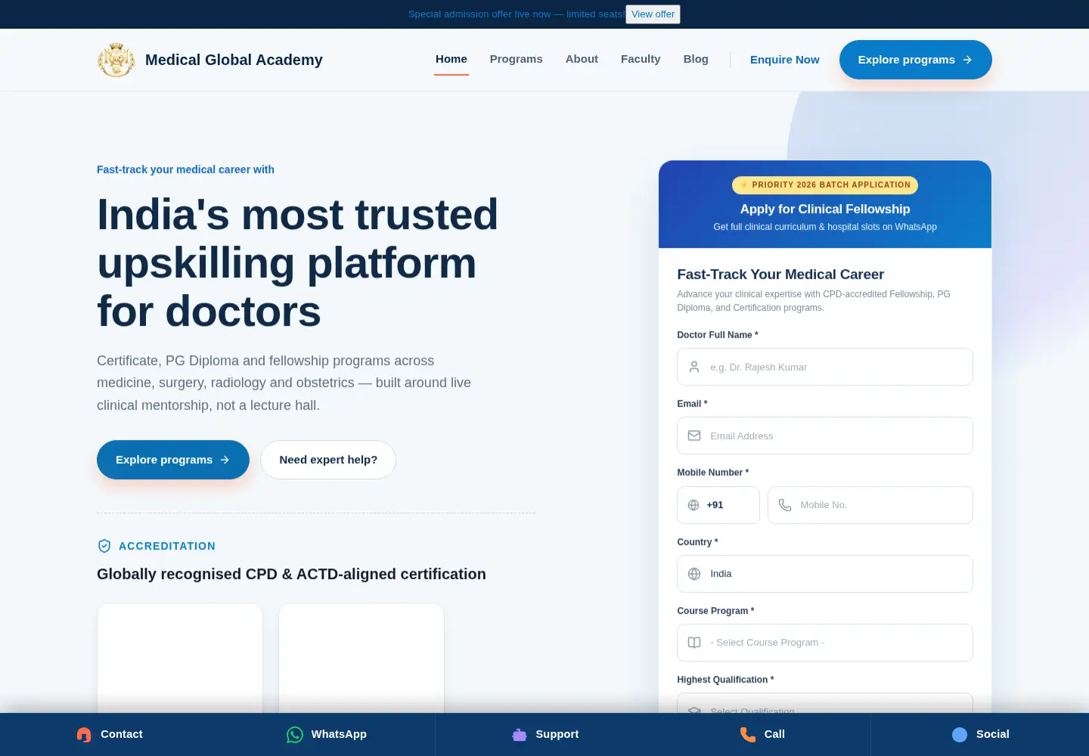Click the envelope icon in Email field
1089x756 pixels.
(694, 435)
